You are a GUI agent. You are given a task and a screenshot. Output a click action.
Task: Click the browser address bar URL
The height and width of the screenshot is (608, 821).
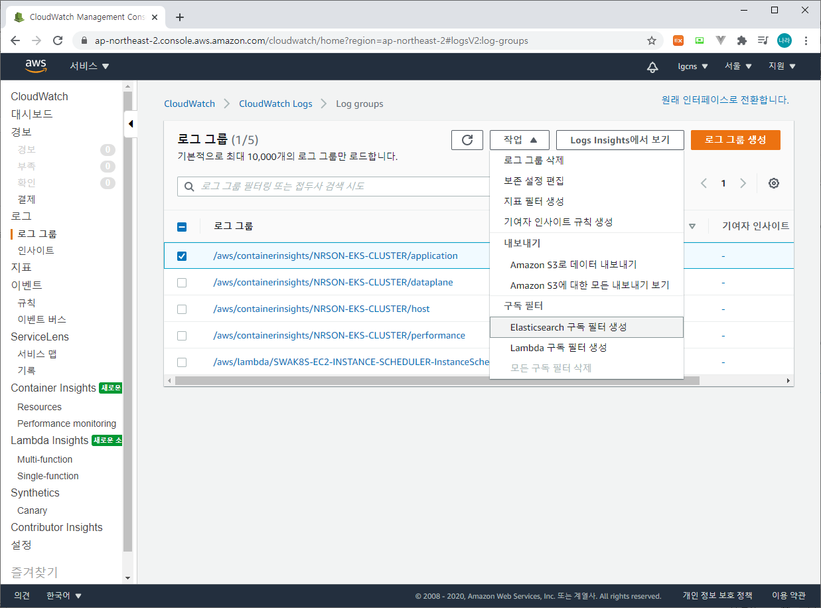click(x=311, y=40)
